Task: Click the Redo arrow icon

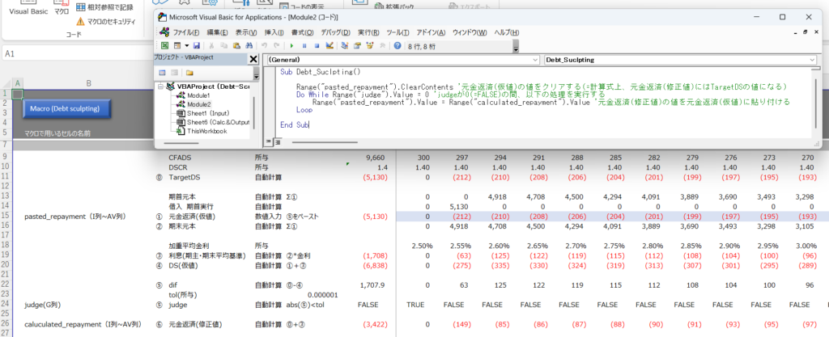Action: (x=277, y=46)
